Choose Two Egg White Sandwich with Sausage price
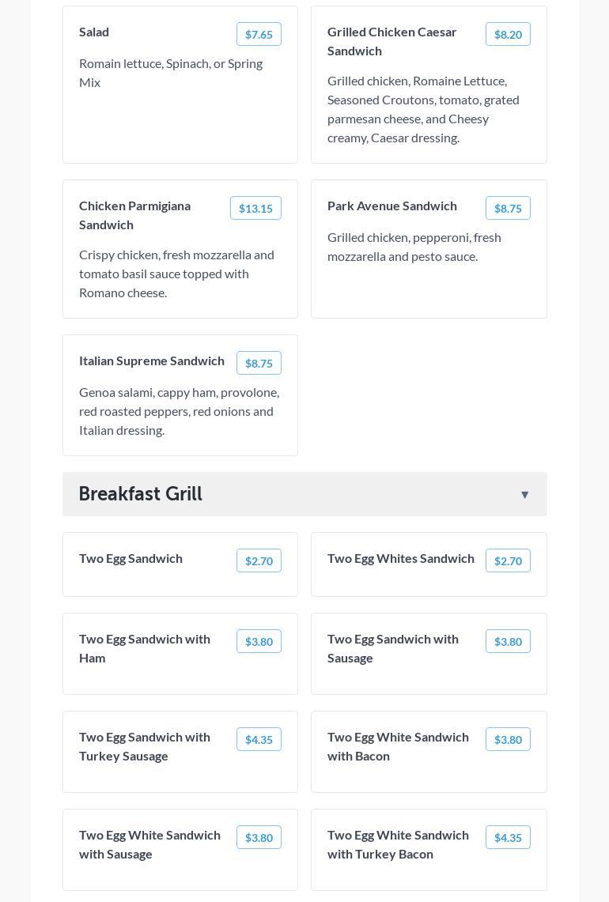The width and height of the screenshot is (609, 902). pos(259,837)
